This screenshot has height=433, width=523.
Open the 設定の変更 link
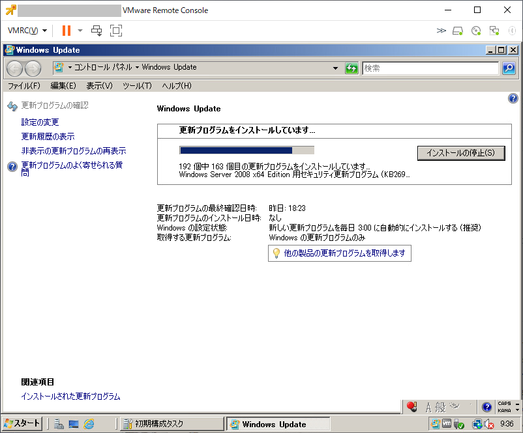coord(40,122)
